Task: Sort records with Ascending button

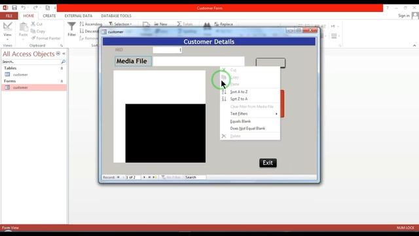Action: coord(91,24)
